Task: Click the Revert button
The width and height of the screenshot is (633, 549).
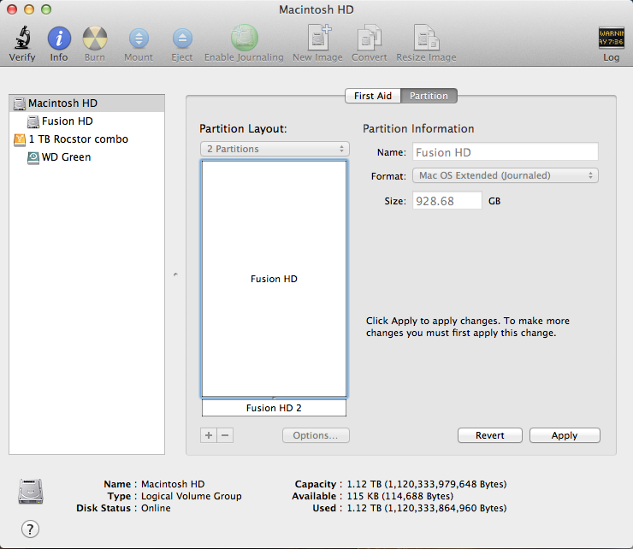Action: (x=489, y=435)
